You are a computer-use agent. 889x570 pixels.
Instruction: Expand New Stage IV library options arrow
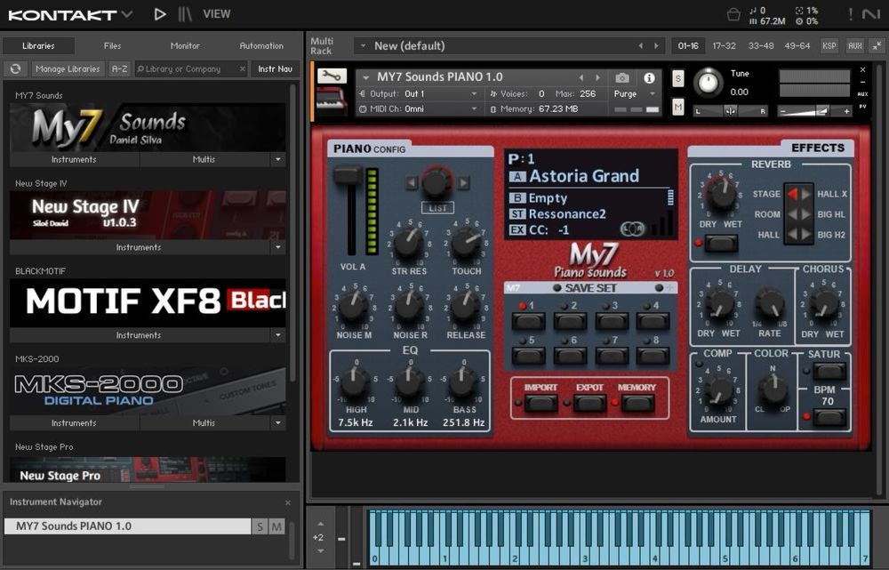(x=277, y=248)
